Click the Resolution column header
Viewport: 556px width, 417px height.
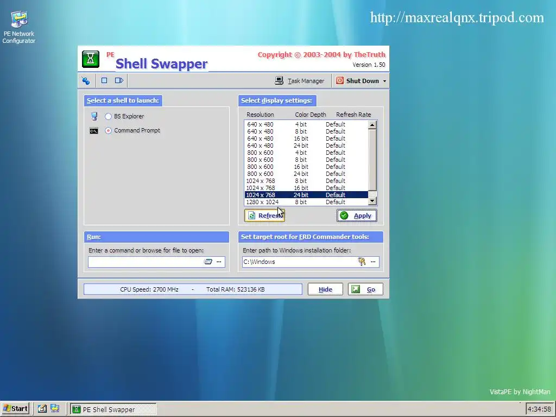click(260, 115)
